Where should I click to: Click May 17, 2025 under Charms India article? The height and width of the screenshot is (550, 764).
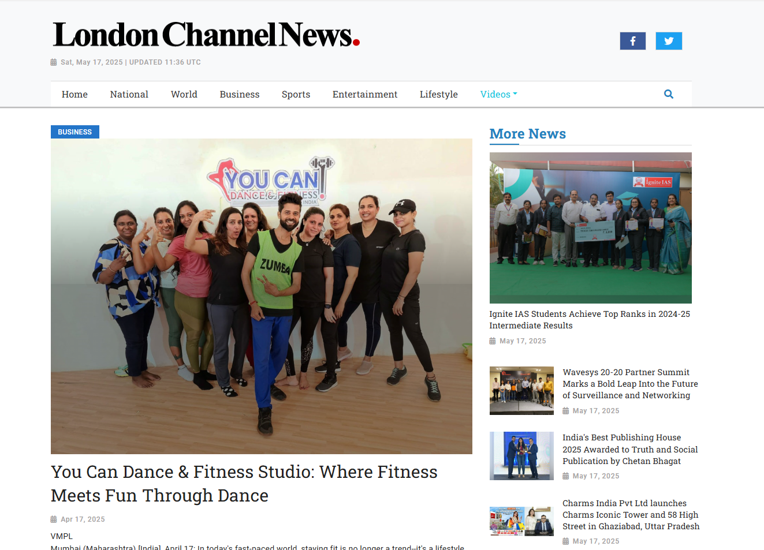pyautogui.click(x=596, y=541)
